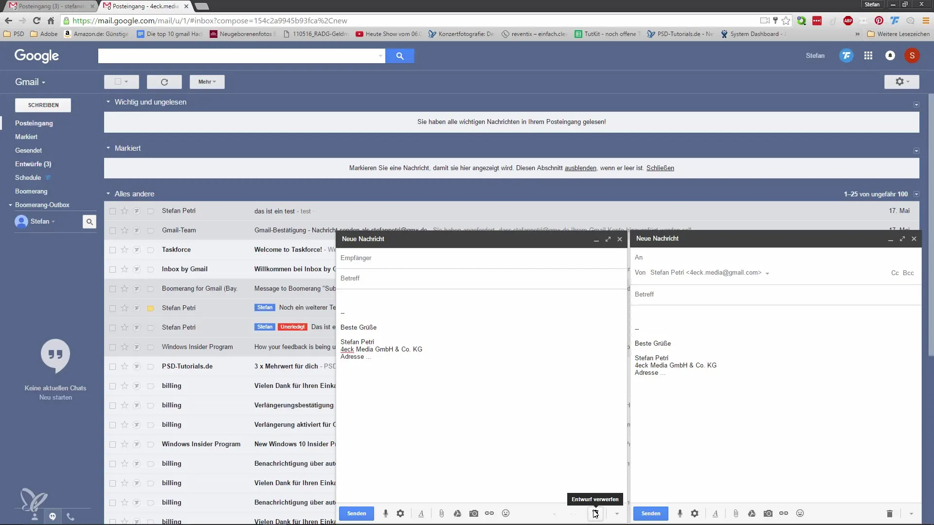Click Pinterest browser extension icon

point(879,20)
